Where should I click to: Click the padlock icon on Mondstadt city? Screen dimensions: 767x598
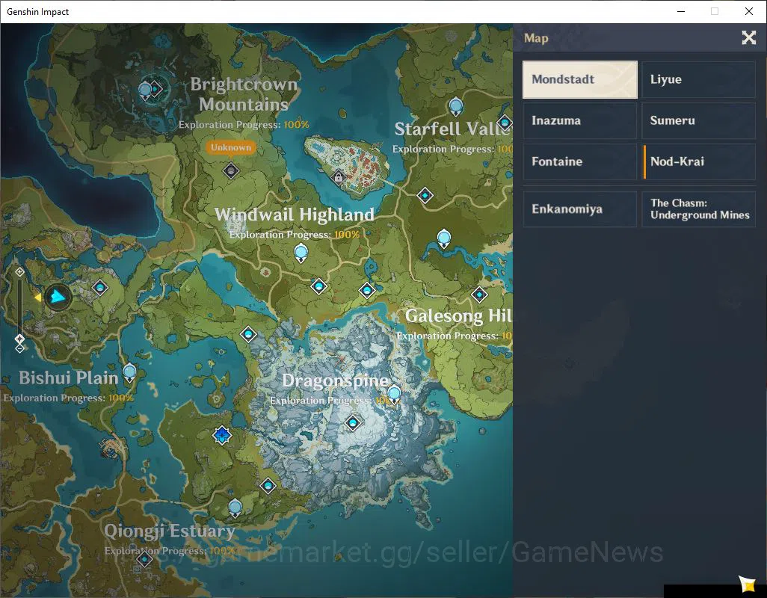point(338,176)
